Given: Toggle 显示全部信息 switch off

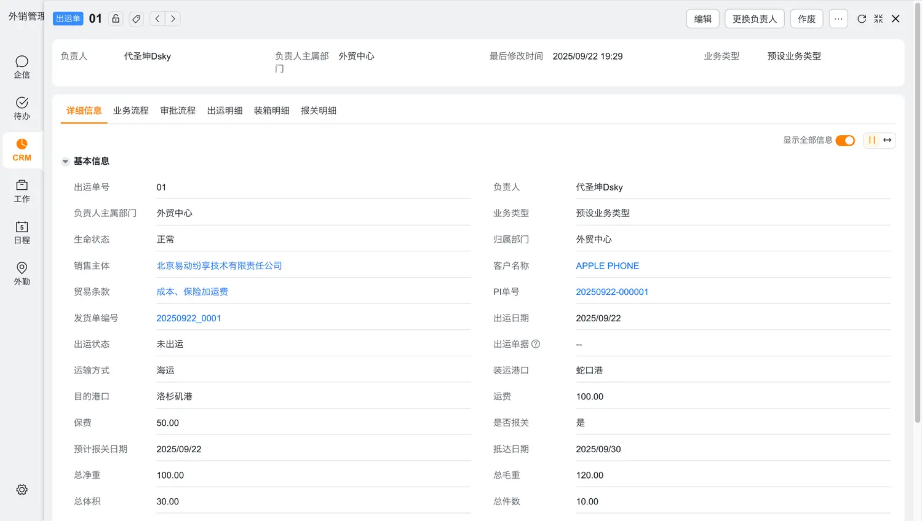Looking at the screenshot, I should point(845,140).
